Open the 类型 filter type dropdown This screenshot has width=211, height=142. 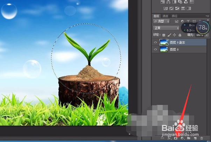161,21
